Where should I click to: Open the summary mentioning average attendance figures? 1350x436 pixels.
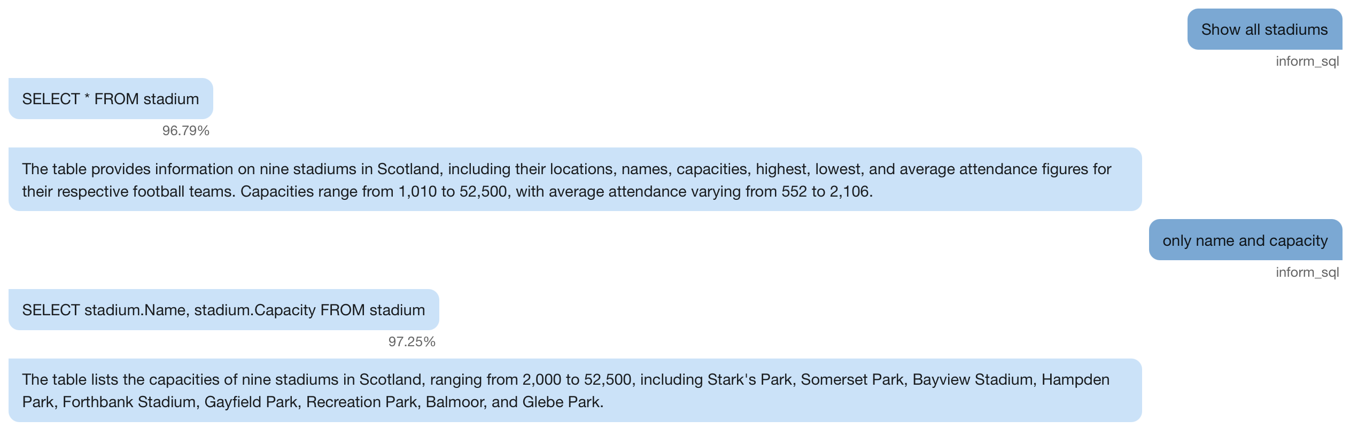[x=575, y=180]
